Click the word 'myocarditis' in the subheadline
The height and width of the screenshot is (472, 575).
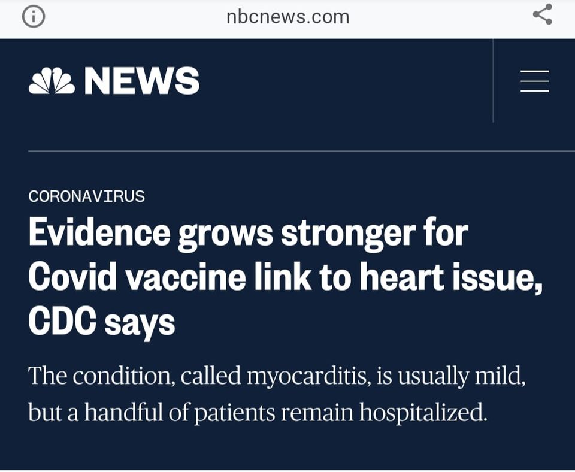point(307,376)
